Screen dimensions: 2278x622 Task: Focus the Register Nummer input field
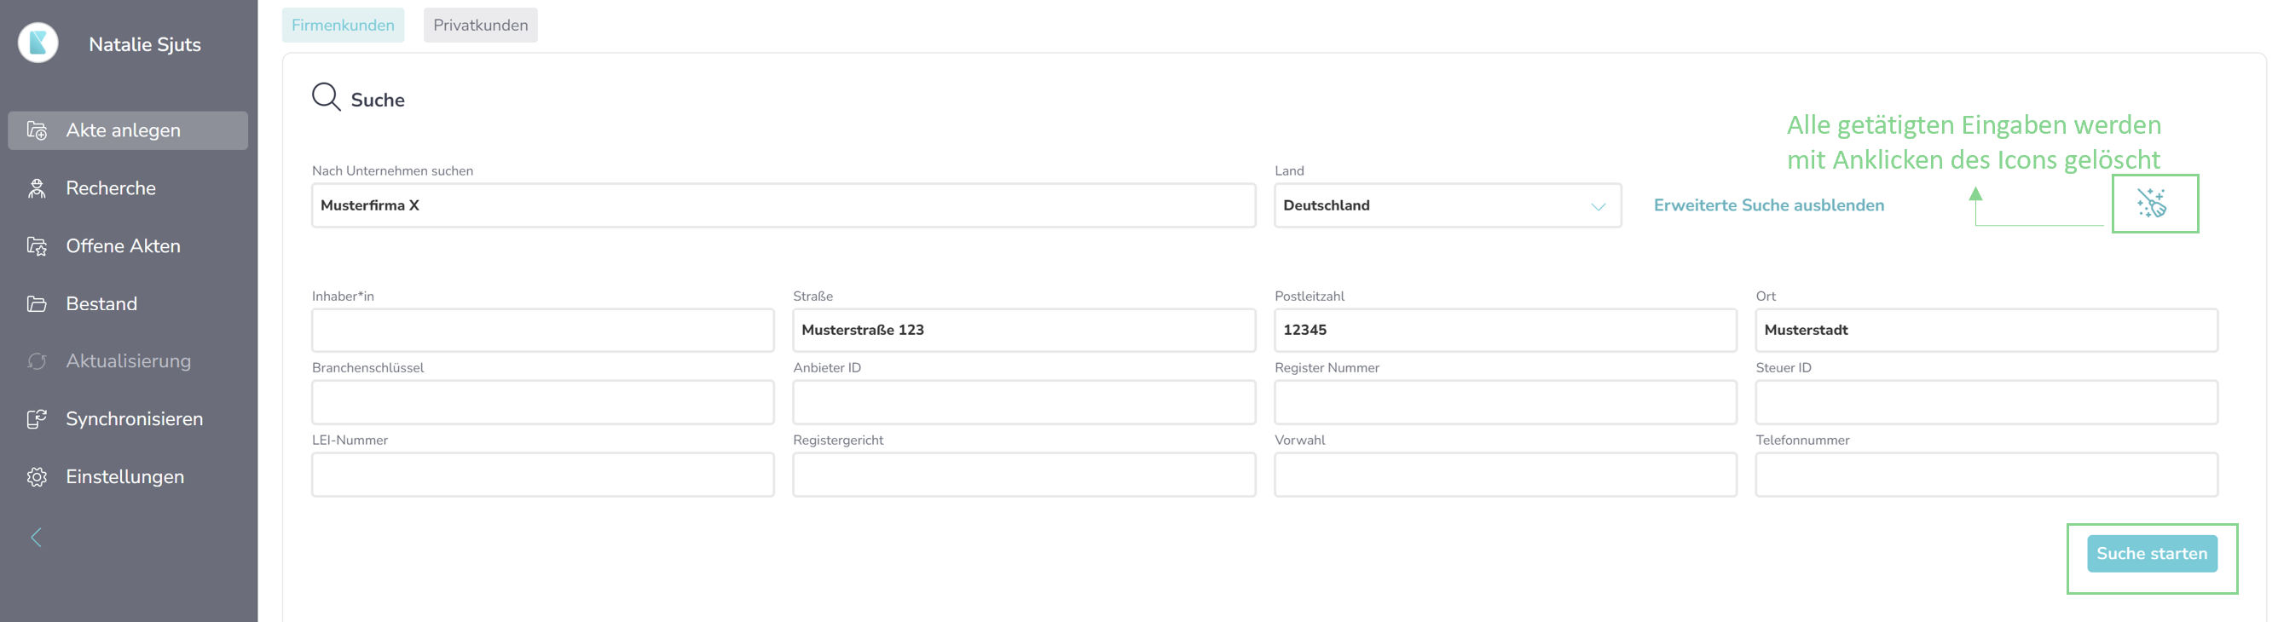click(x=1505, y=403)
